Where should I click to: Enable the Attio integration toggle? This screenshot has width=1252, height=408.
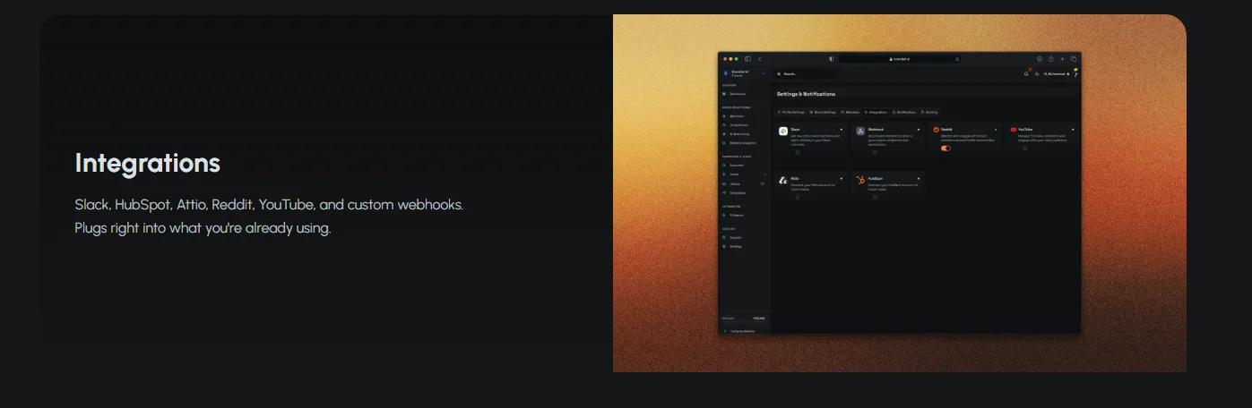click(x=797, y=197)
